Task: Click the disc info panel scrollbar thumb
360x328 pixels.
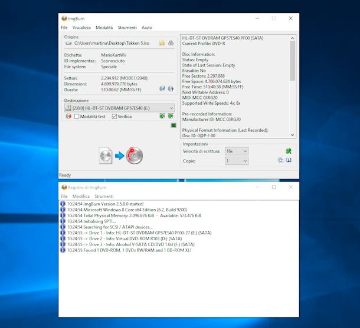Action: pyautogui.click(x=292, y=61)
